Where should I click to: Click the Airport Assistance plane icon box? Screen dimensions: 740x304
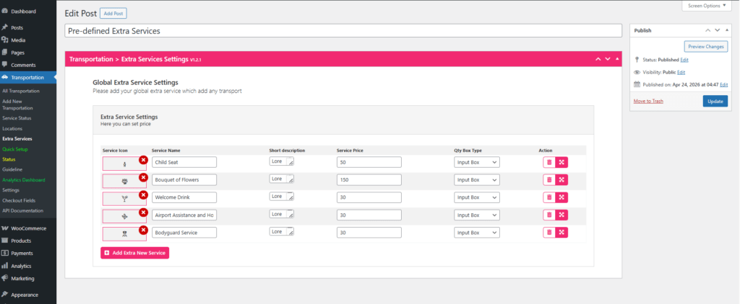pyautogui.click(x=124, y=216)
